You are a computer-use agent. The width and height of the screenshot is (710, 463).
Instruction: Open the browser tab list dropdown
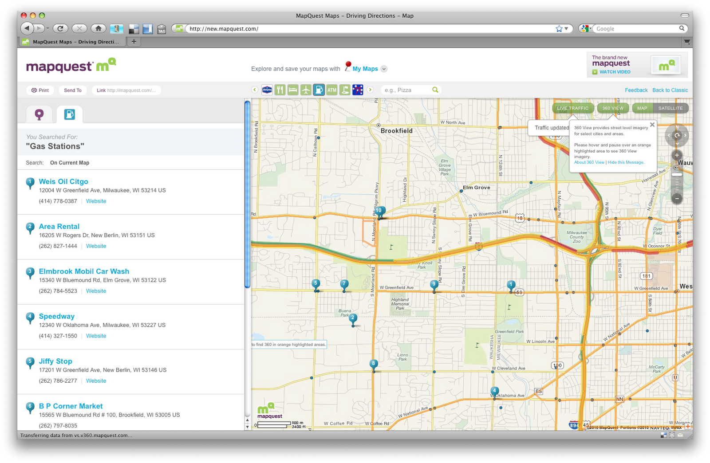pos(687,42)
